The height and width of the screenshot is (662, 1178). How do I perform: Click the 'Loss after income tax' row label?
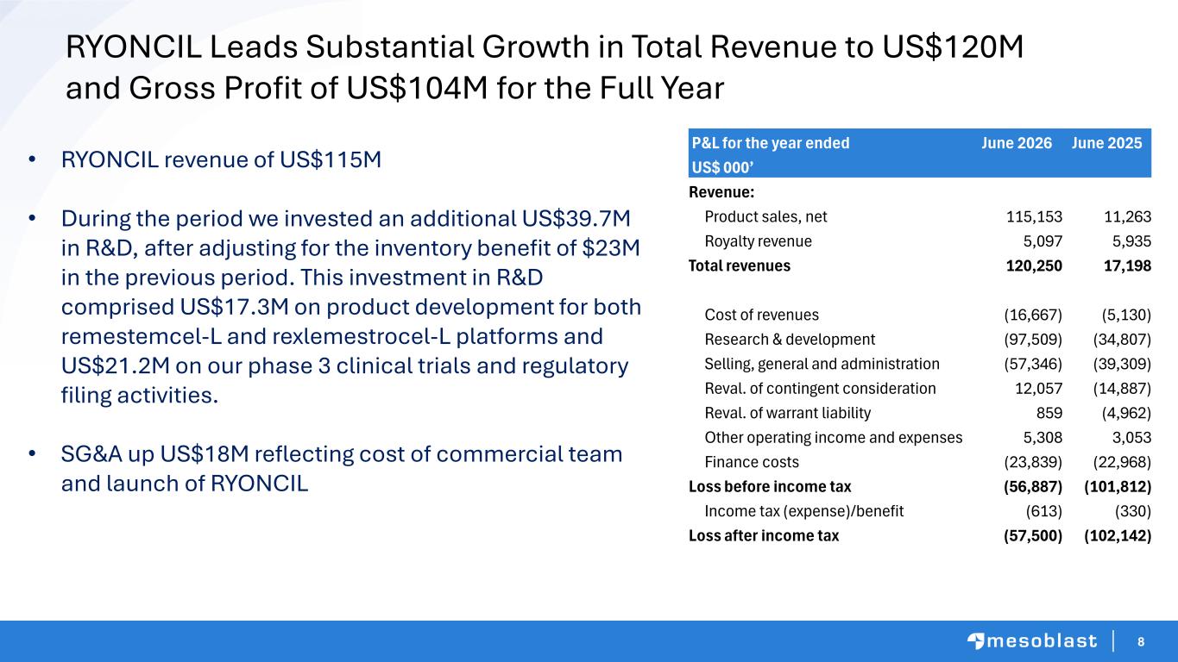click(763, 535)
